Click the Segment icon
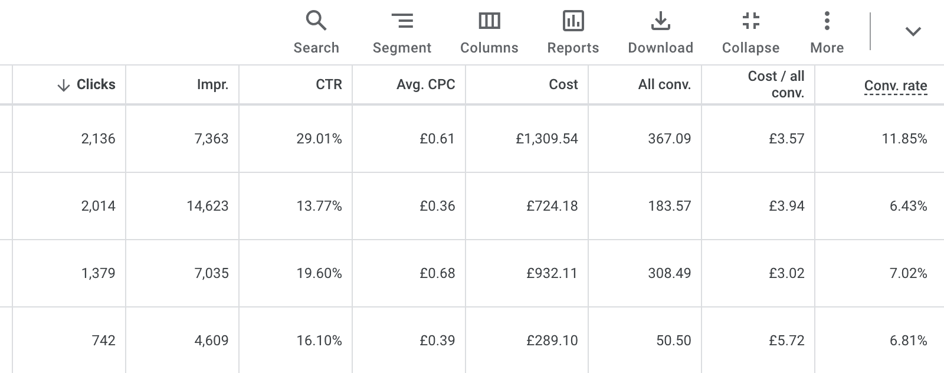Screen dimensions: 944x373 403,21
